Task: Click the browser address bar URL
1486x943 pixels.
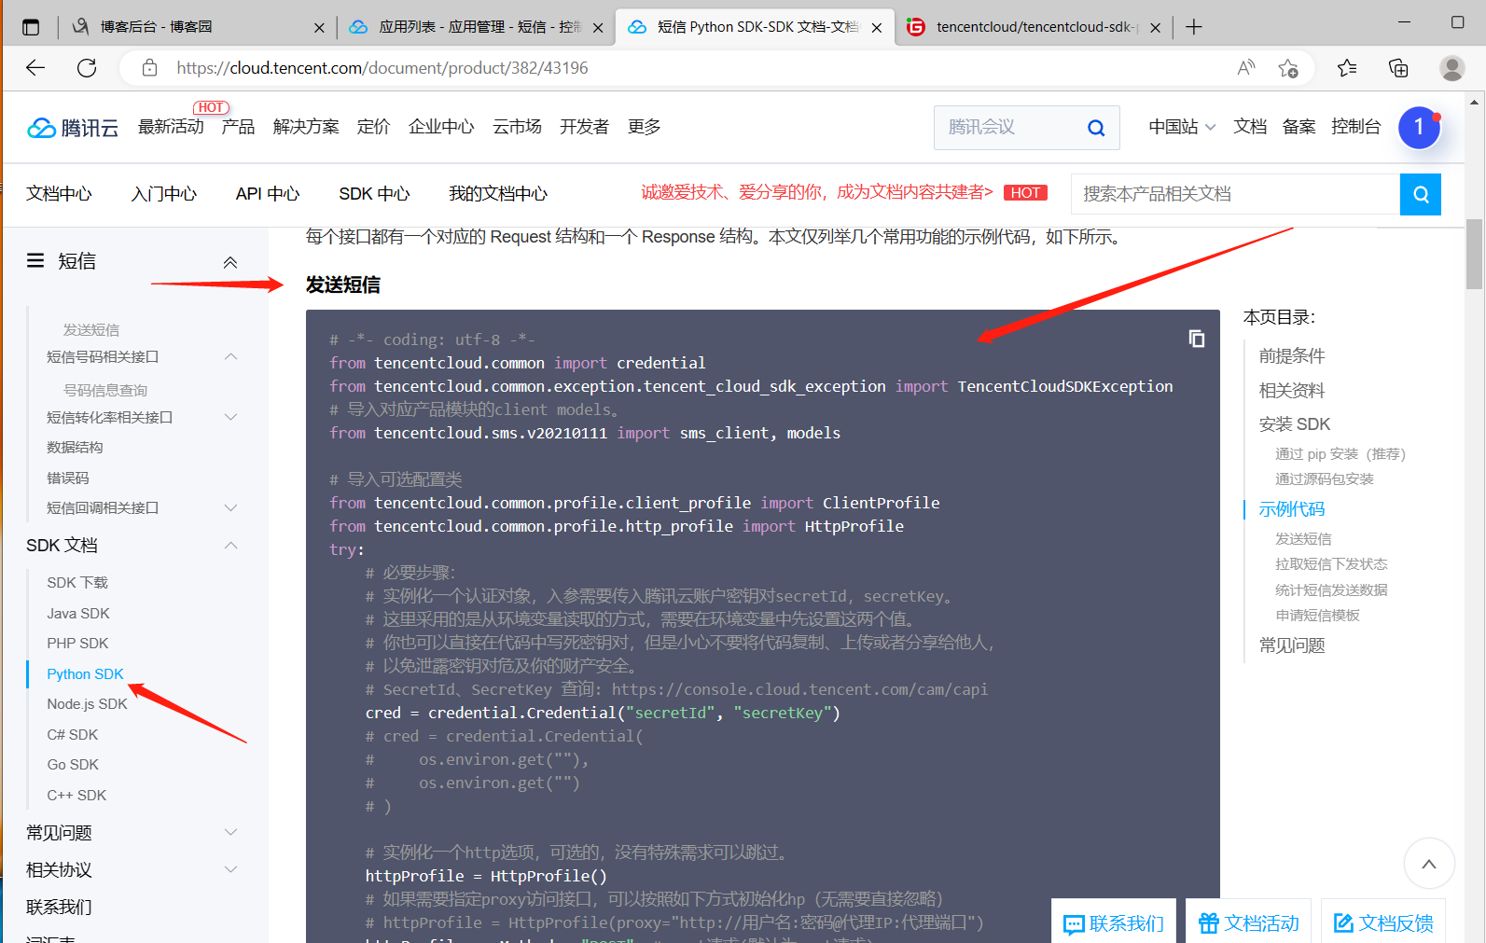Action: (x=382, y=68)
